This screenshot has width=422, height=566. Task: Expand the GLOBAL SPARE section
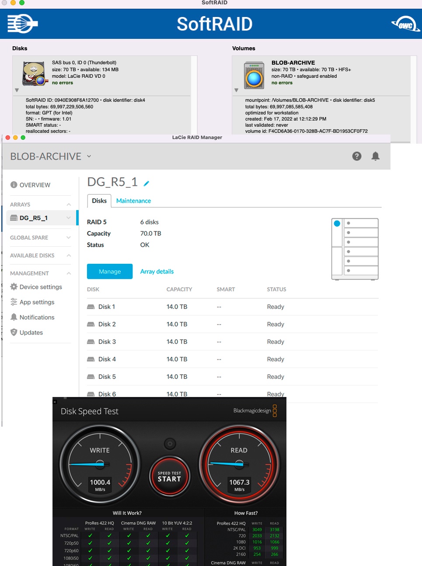(69, 238)
